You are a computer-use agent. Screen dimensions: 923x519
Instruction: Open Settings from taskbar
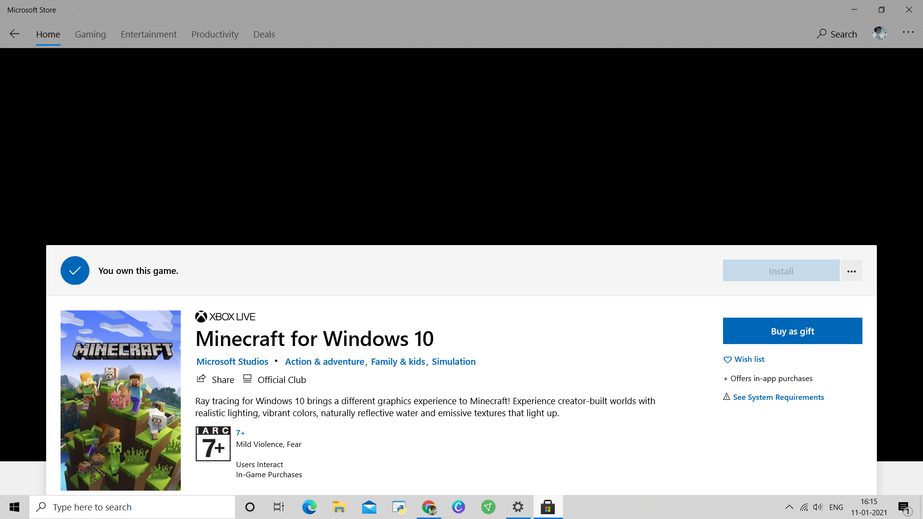pos(518,507)
